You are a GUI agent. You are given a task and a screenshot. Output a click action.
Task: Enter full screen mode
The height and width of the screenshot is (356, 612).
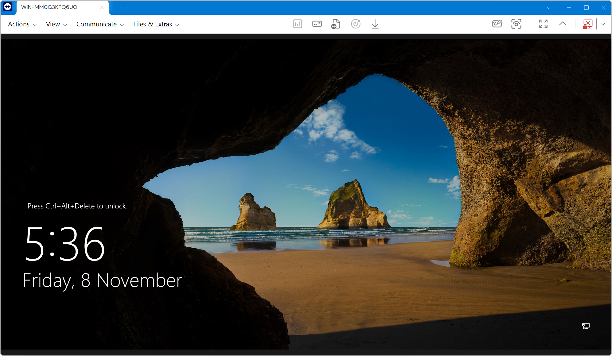click(x=543, y=24)
